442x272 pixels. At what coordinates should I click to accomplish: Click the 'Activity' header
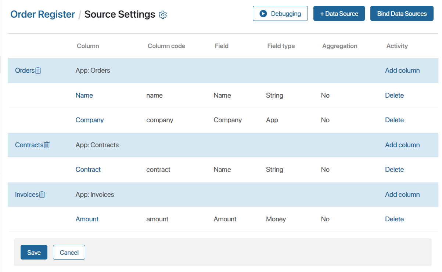397,46
